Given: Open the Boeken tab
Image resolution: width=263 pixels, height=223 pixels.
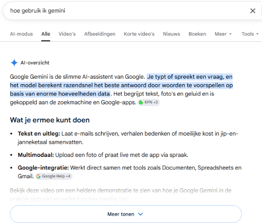Looking at the screenshot, I should pos(197,34).
